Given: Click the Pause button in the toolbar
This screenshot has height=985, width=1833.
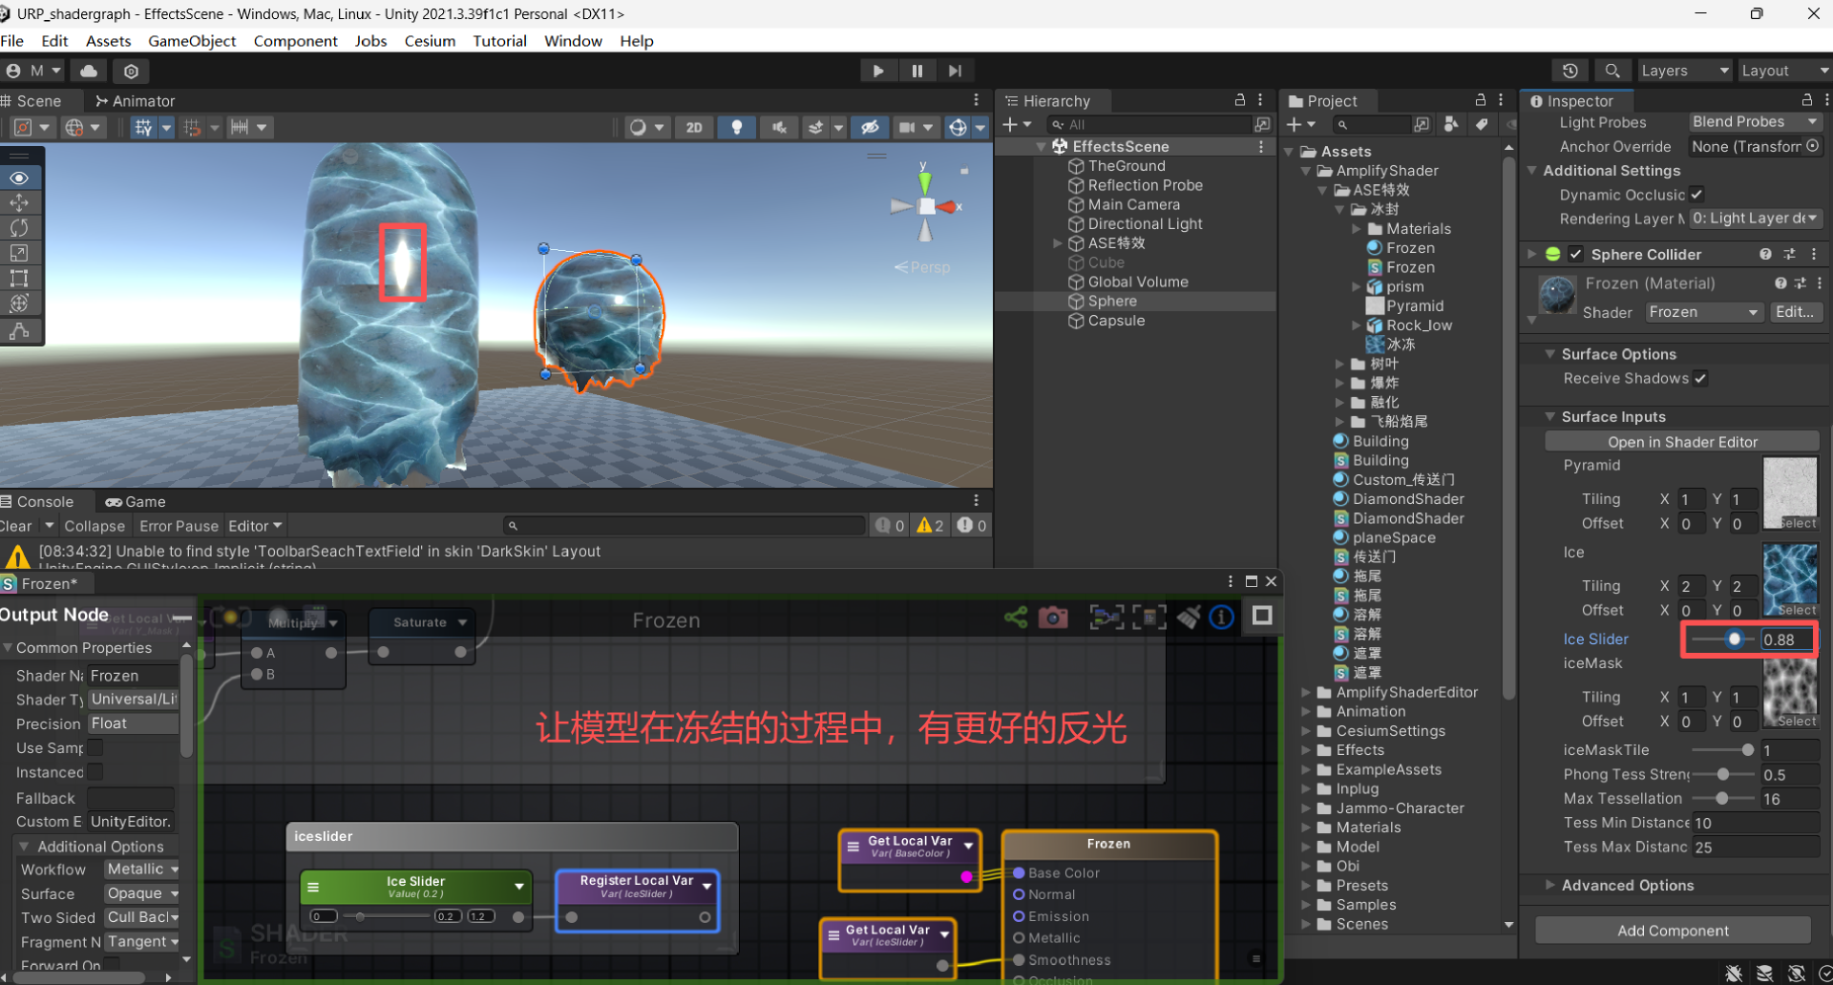Looking at the screenshot, I should pyautogui.click(x=916, y=71).
